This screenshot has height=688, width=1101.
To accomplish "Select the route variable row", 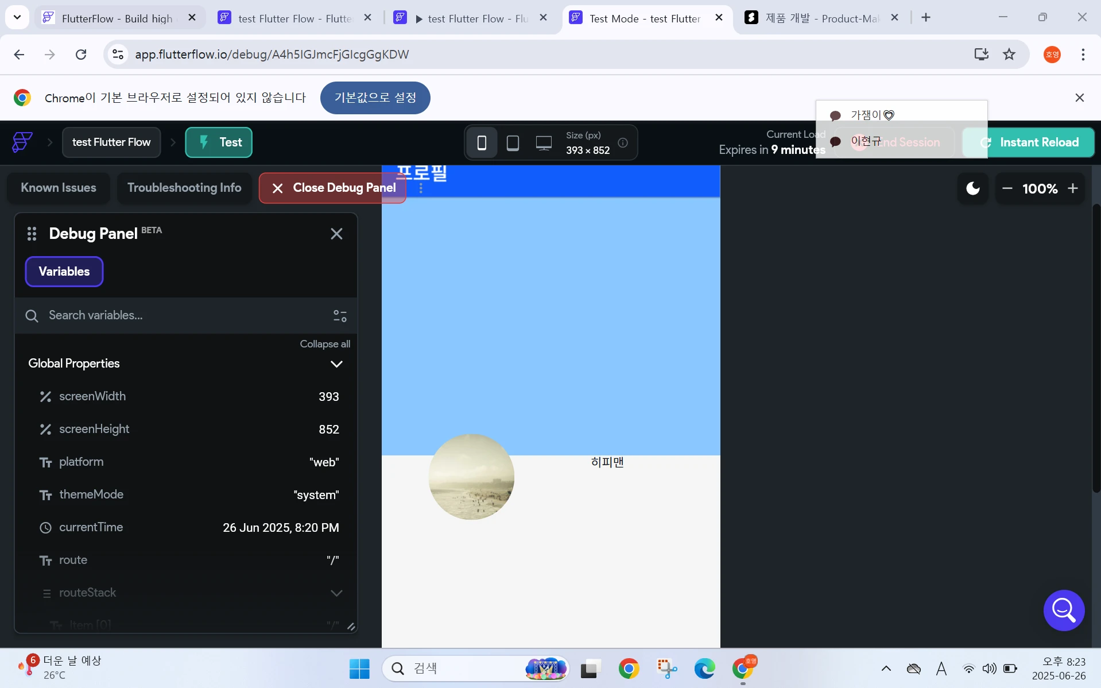I will pyautogui.click(x=186, y=560).
